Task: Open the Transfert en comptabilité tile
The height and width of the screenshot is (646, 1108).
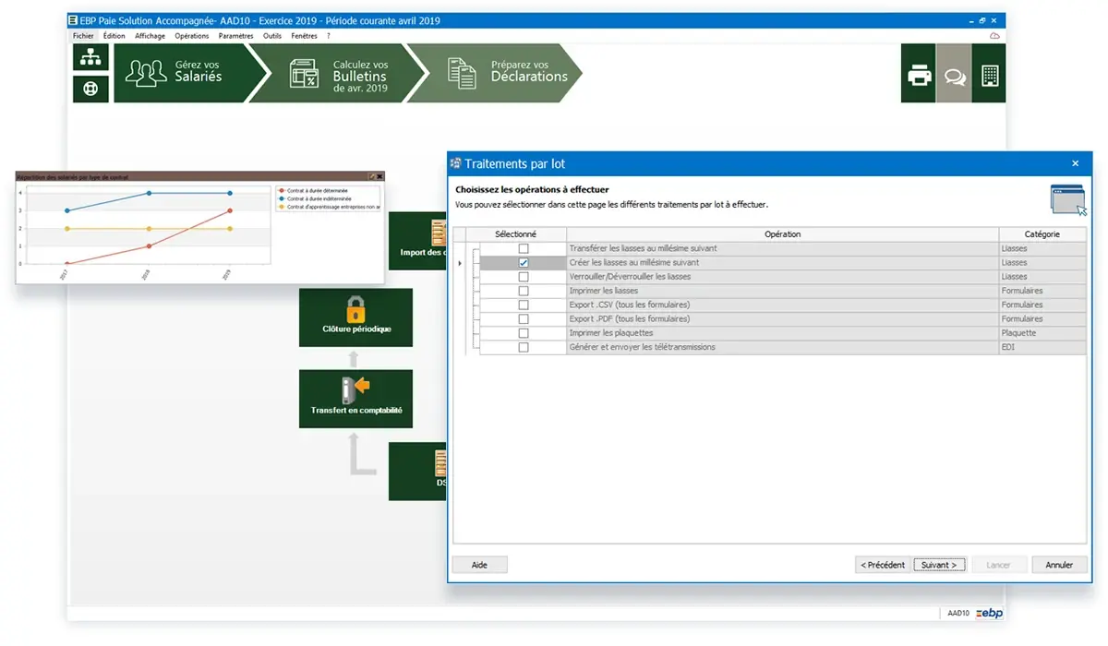Action: (x=355, y=399)
